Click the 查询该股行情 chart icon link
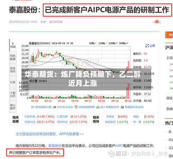 33,107
